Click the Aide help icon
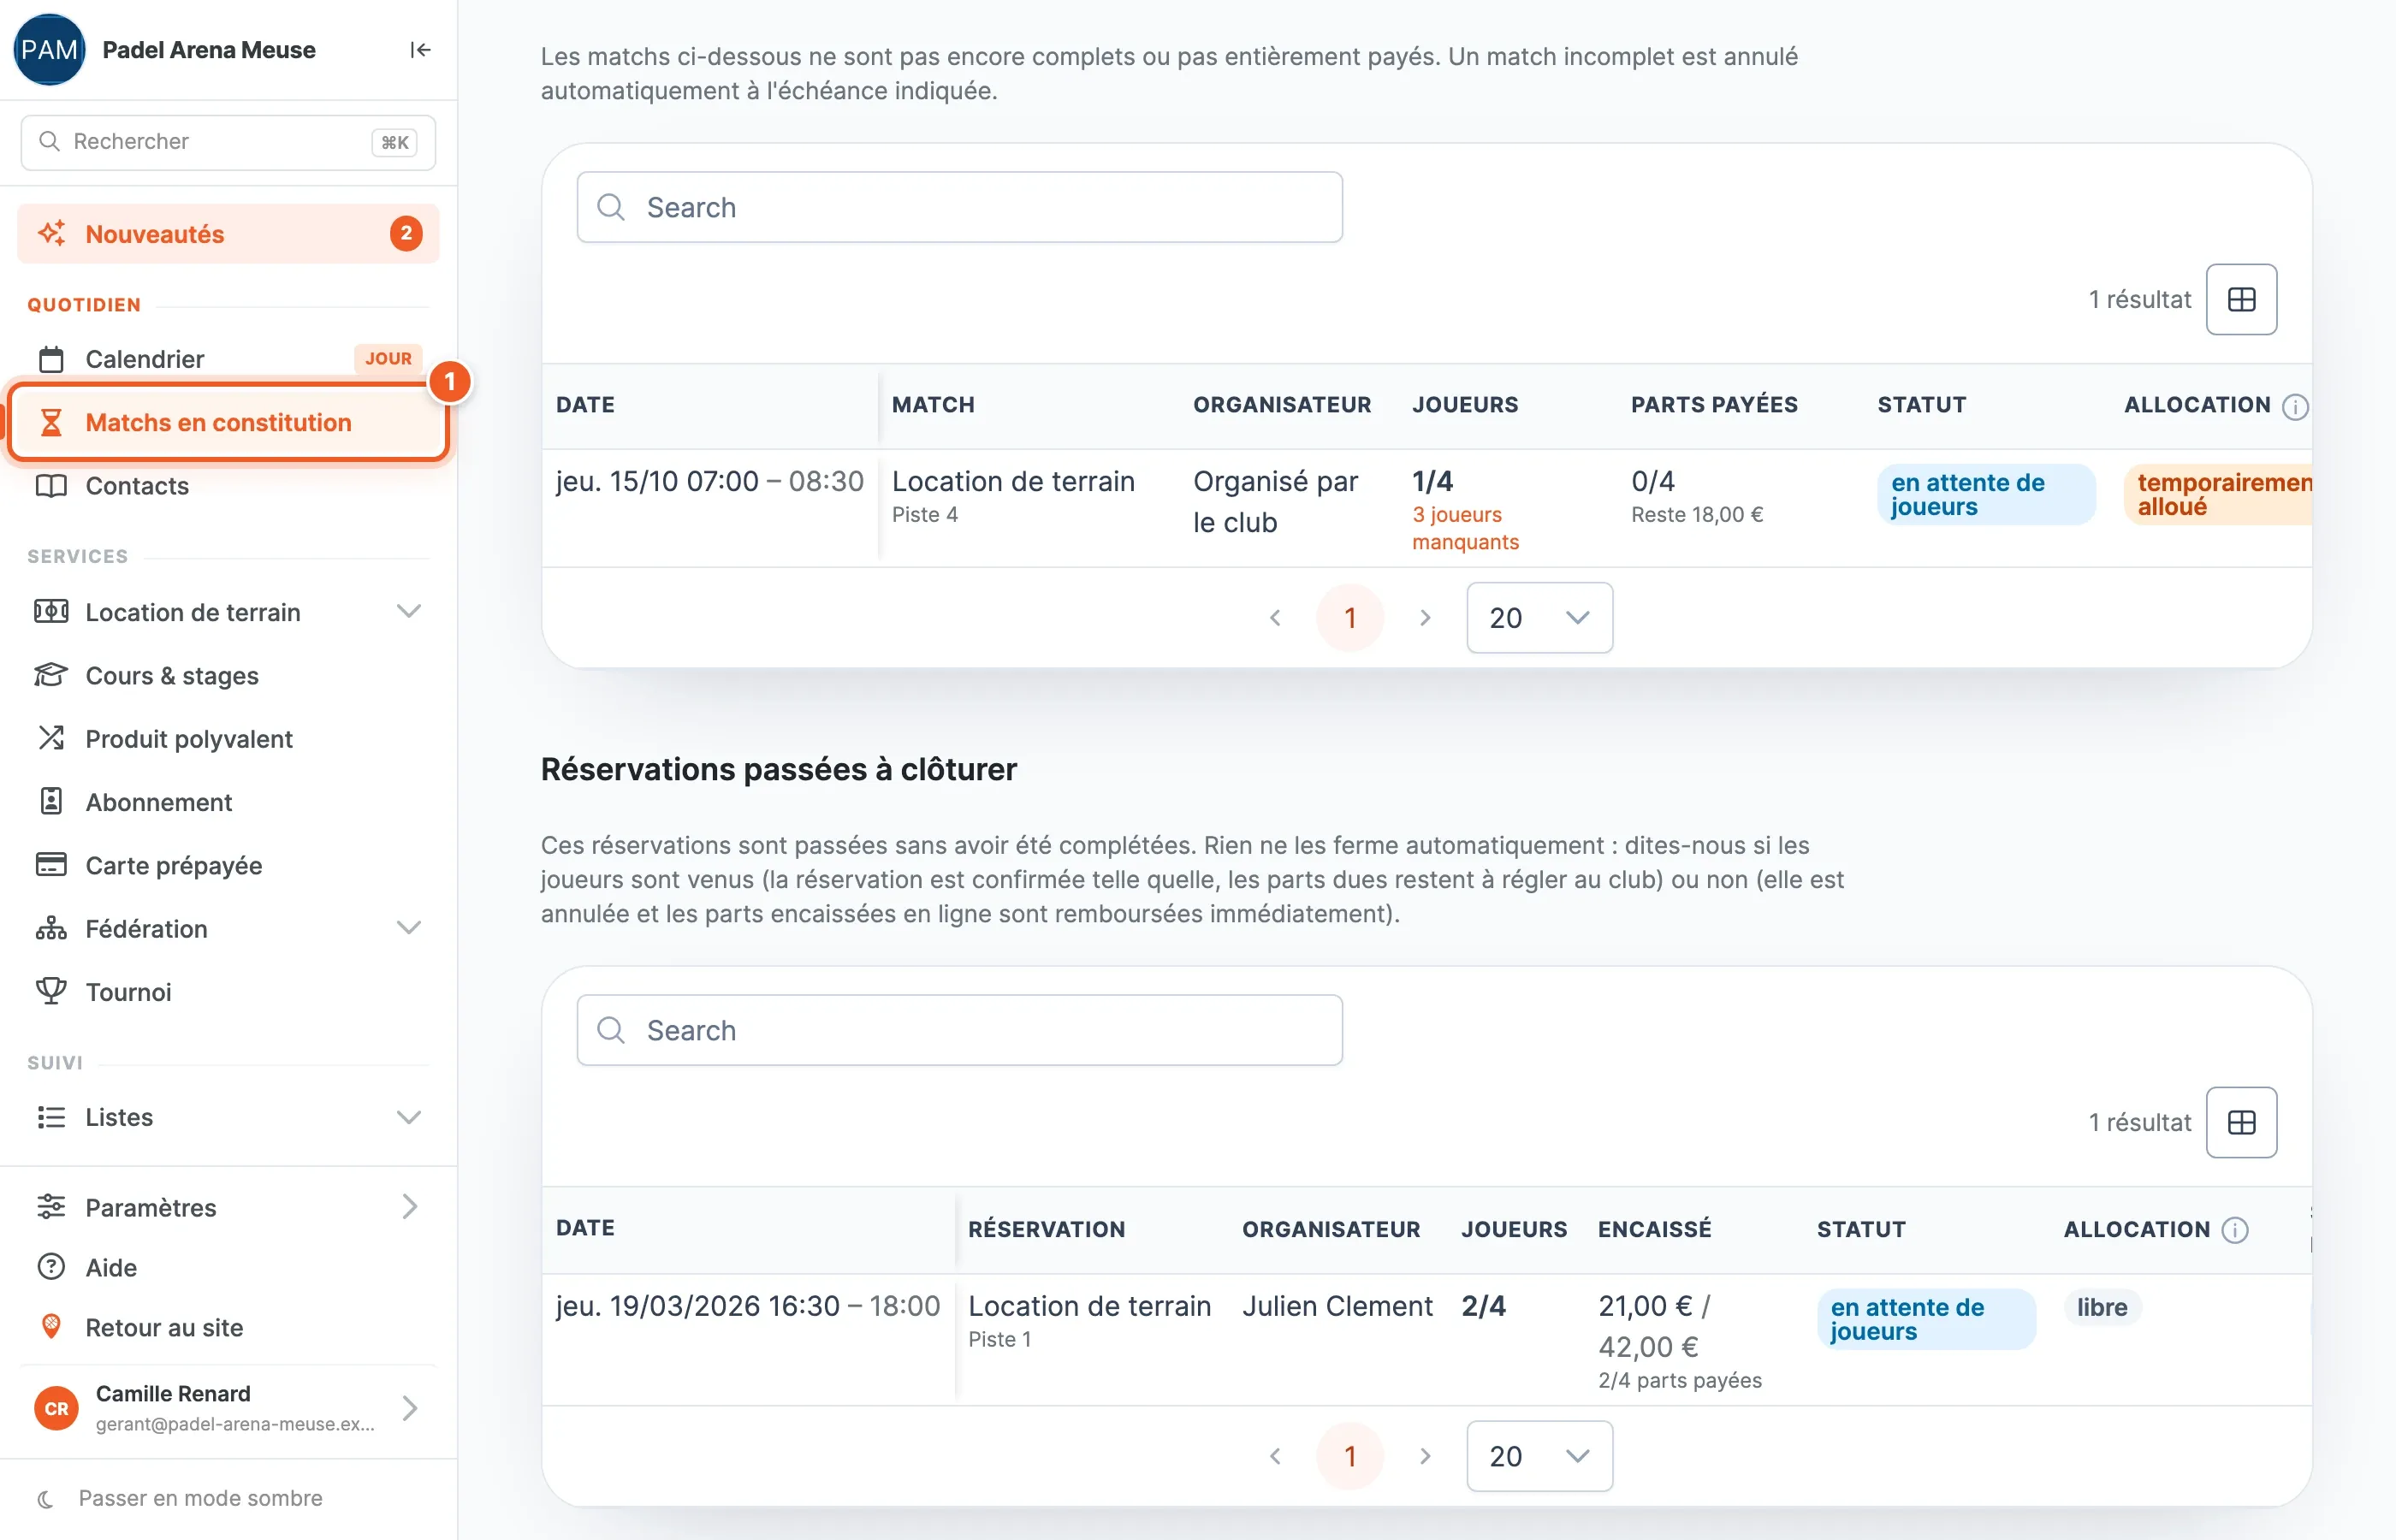 (x=51, y=1266)
